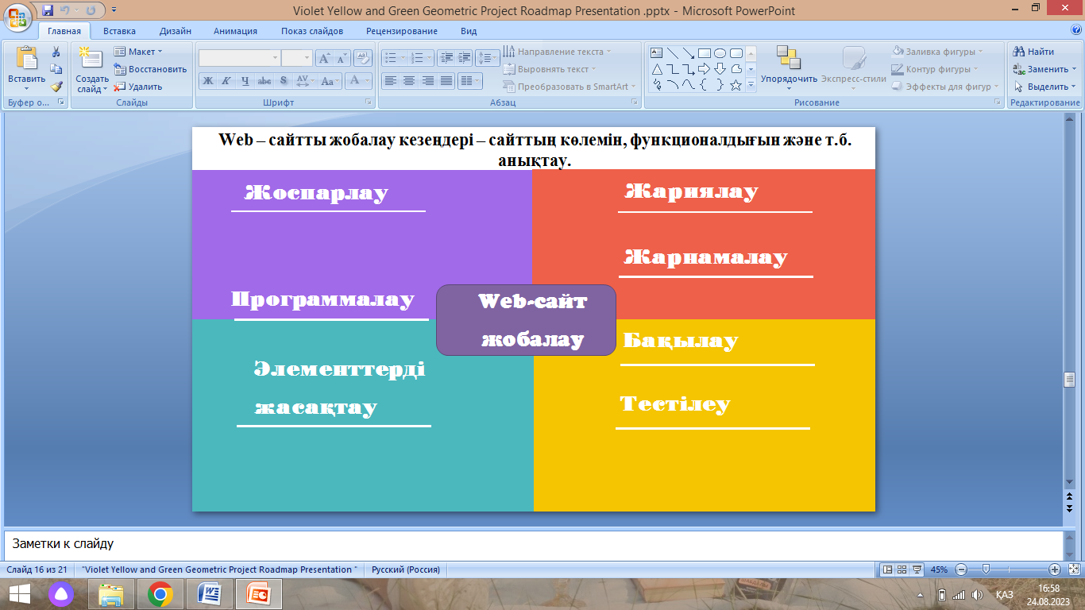1085x610 pixels.
Task: Pick the Rounded Rectangle shape
Action: tap(736, 53)
